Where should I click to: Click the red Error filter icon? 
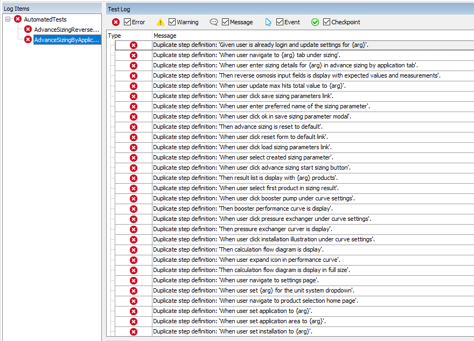(x=116, y=22)
